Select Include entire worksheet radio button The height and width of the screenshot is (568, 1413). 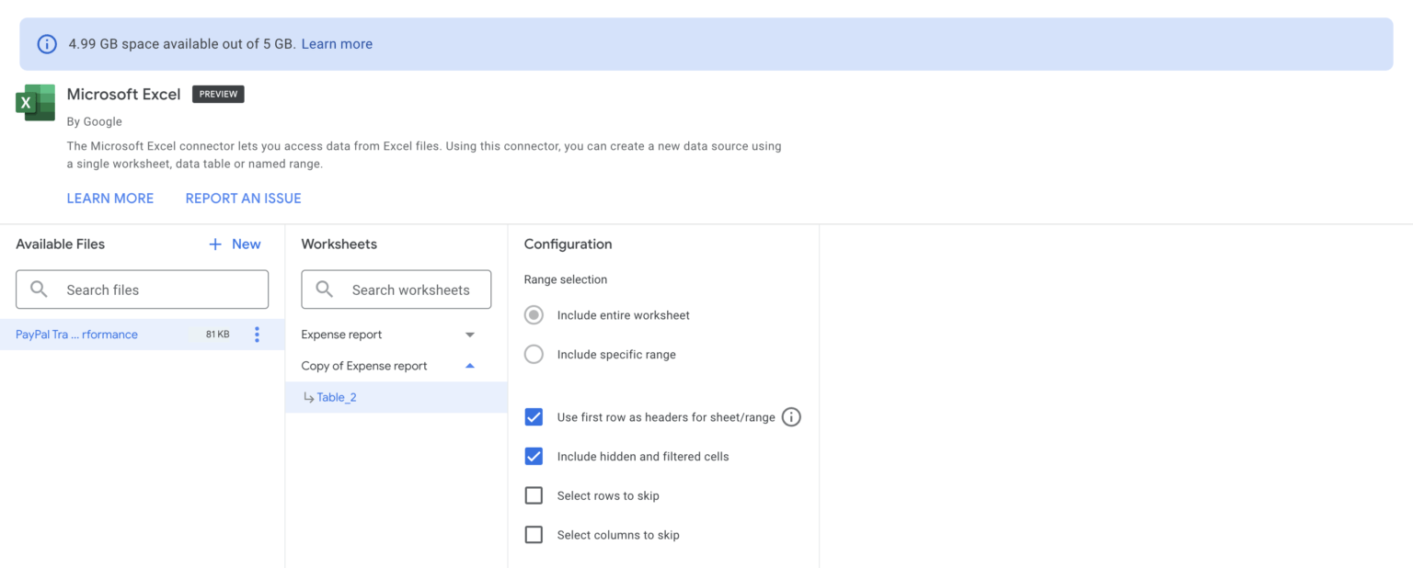click(x=534, y=315)
